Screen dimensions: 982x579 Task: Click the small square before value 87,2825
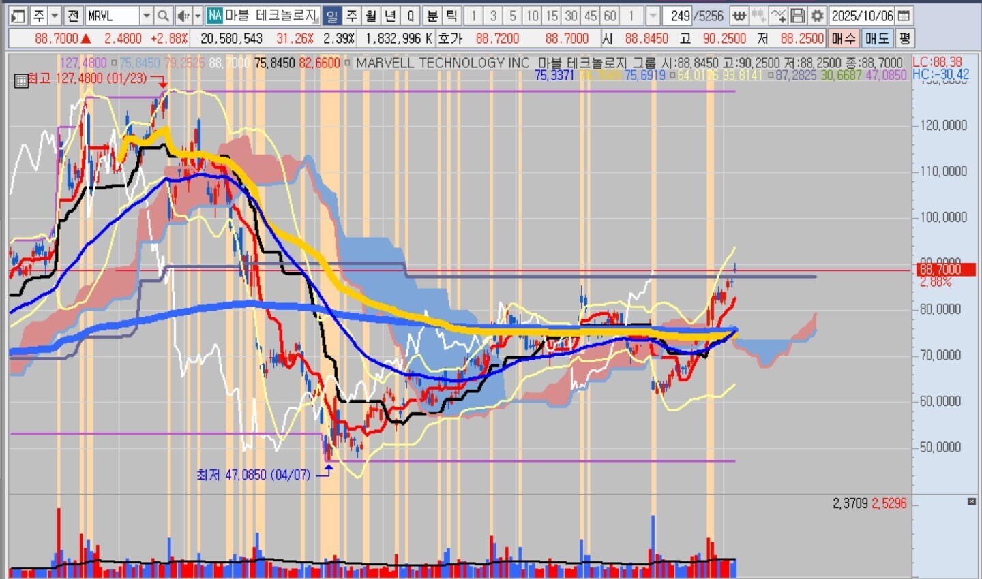click(x=771, y=76)
